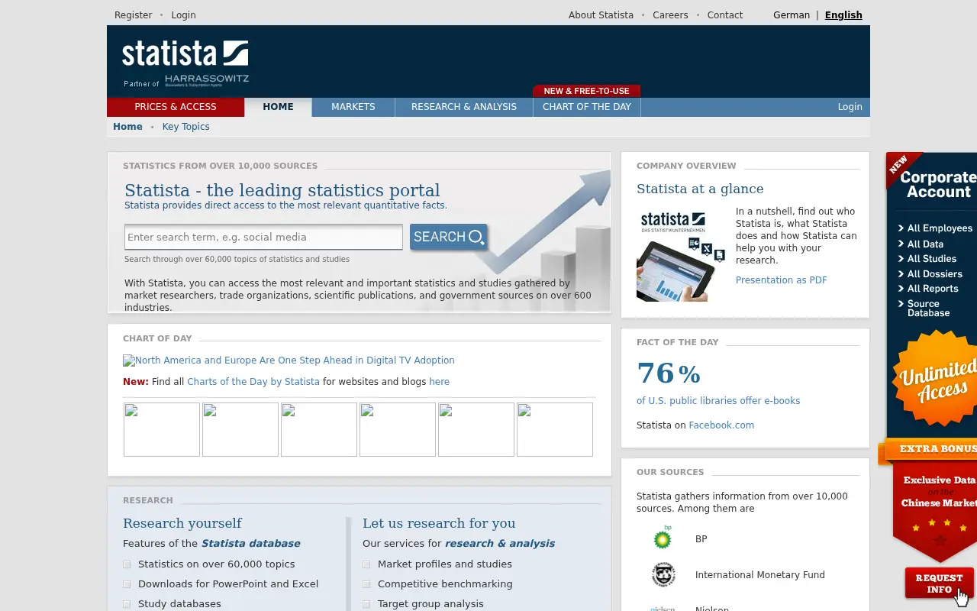Click the research & analysis link

tap(500, 543)
